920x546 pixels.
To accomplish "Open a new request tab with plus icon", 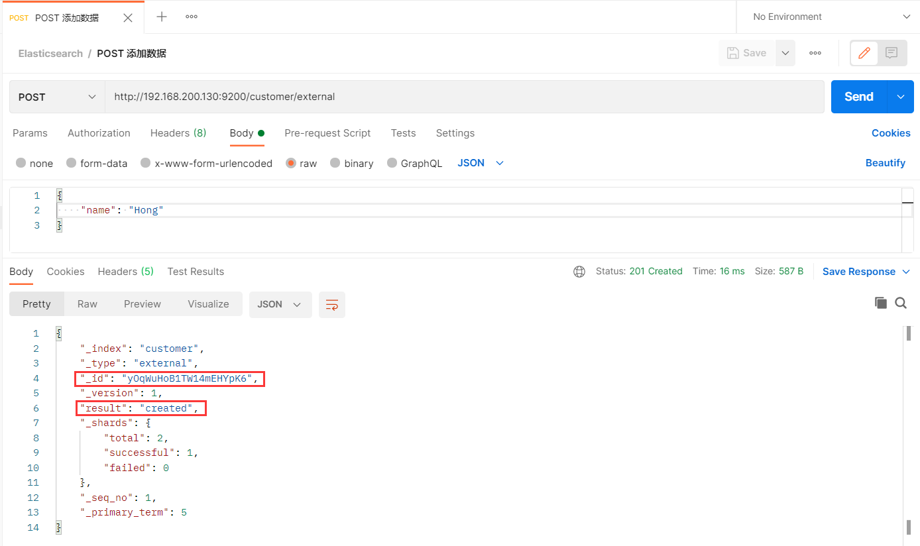I will (x=161, y=17).
